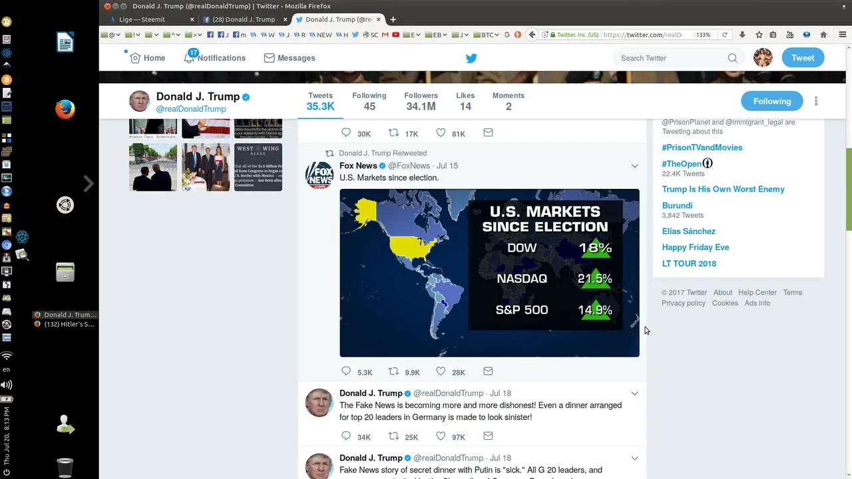Screen dimensions: 852x479
Task: Open the Help Center footer link
Action: tap(757, 293)
